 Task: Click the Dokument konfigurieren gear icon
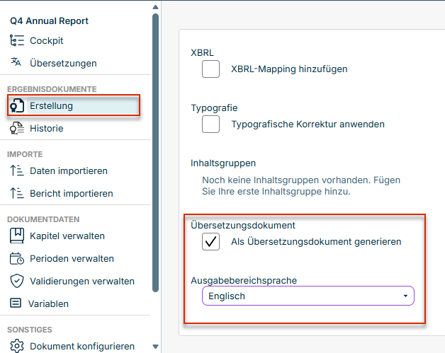(x=17, y=346)
